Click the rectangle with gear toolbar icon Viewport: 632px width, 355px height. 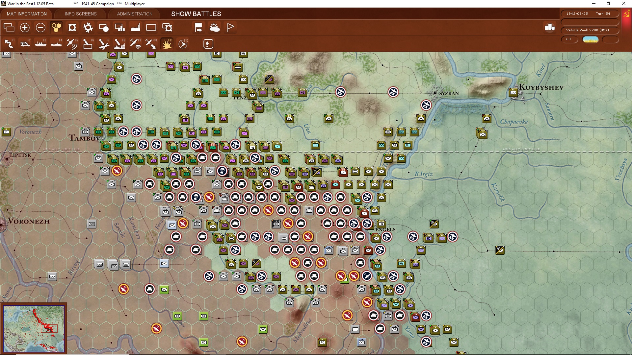click(x=167, y=28)
